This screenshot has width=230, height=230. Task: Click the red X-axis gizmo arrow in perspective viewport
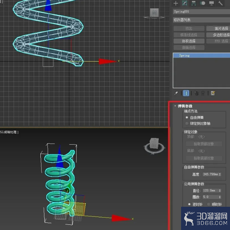(x=121, y=218)
